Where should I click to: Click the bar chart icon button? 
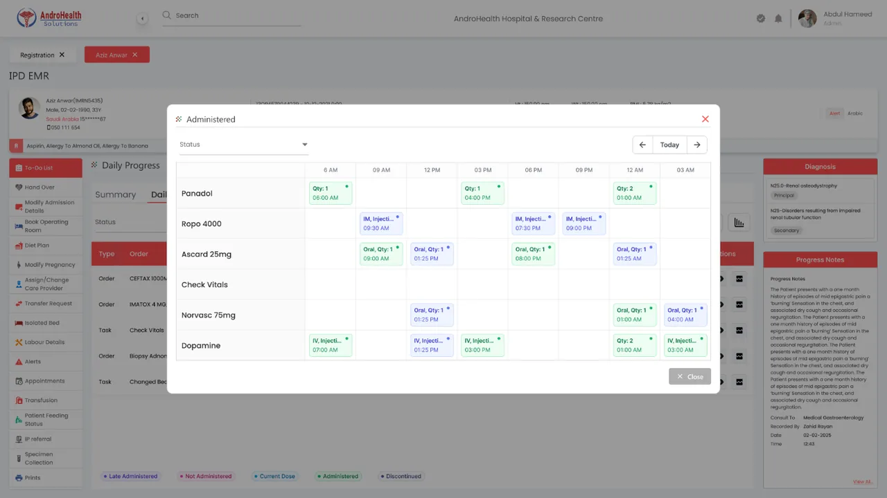tap(739, 222)
